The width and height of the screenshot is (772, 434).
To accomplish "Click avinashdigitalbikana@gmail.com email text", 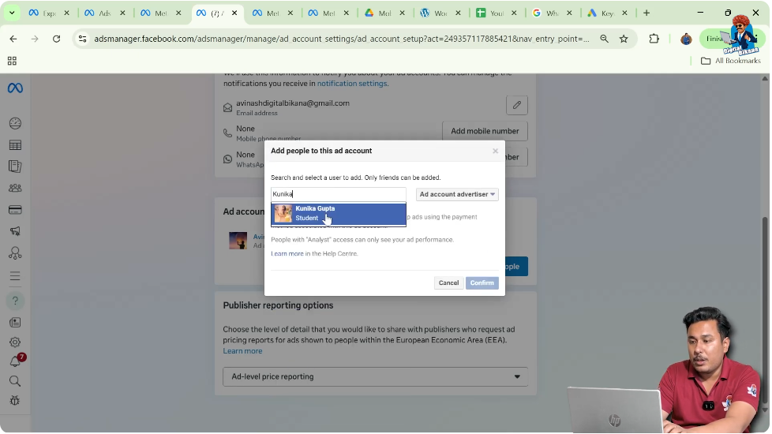I will click(293, 103).
